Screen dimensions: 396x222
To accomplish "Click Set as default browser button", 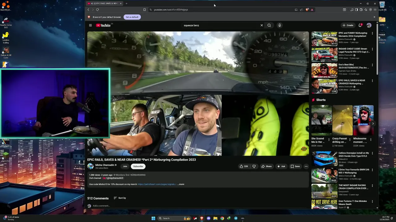I will [132, 17].
